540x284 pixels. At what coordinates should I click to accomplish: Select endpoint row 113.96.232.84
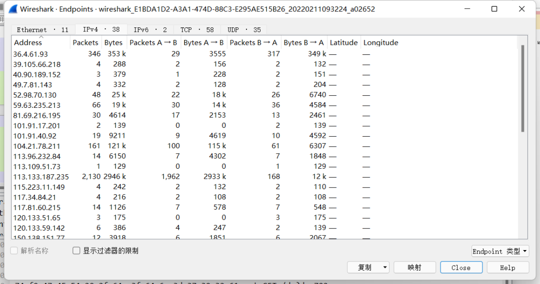click(x=264, y=156)
